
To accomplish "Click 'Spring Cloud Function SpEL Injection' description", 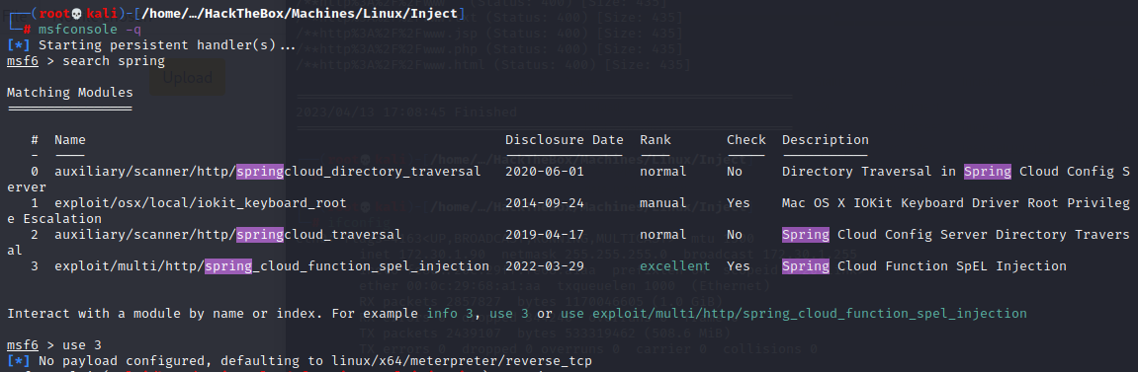I will pos(923,266).
